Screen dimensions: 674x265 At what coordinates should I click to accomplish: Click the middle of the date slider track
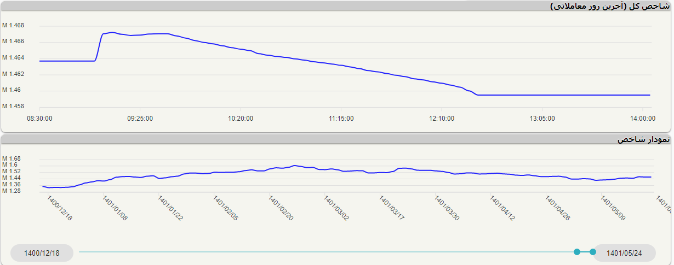point(328,252)
